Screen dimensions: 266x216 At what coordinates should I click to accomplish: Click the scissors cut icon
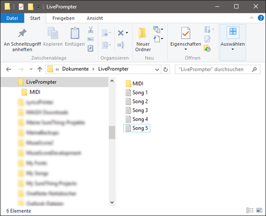coord(91,30)
